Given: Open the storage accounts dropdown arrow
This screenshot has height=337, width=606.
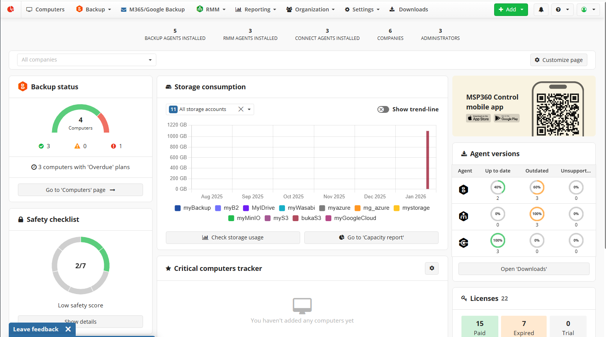Looking at the screenshot, I should coord(249,109).
